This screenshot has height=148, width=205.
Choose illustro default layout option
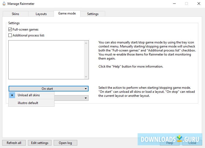point(31,103)
